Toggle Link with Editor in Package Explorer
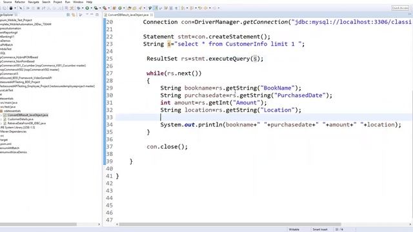This screenshot has width=413, height=232. [x=74, y=15]
